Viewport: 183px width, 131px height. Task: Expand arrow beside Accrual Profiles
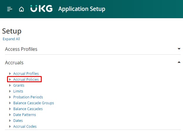coord(10,73)
